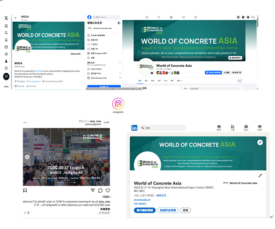The width and height of the screenshot is (275, 229).
Task: Collapse the more tools section in Facebook sidebar
Action: click(x=120, y=62)
